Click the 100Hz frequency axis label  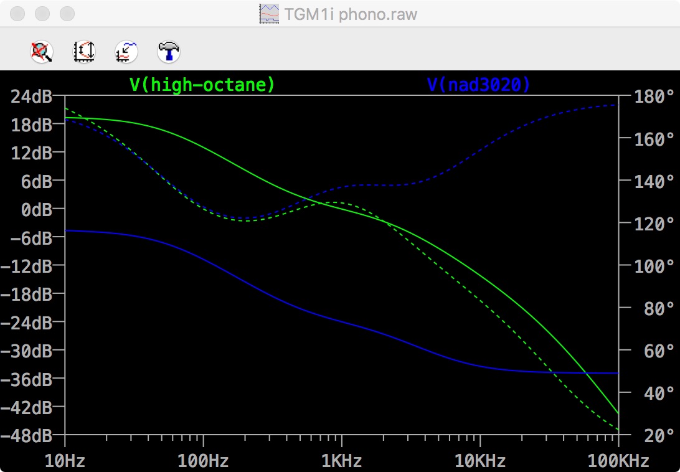[x=204, y=461]
